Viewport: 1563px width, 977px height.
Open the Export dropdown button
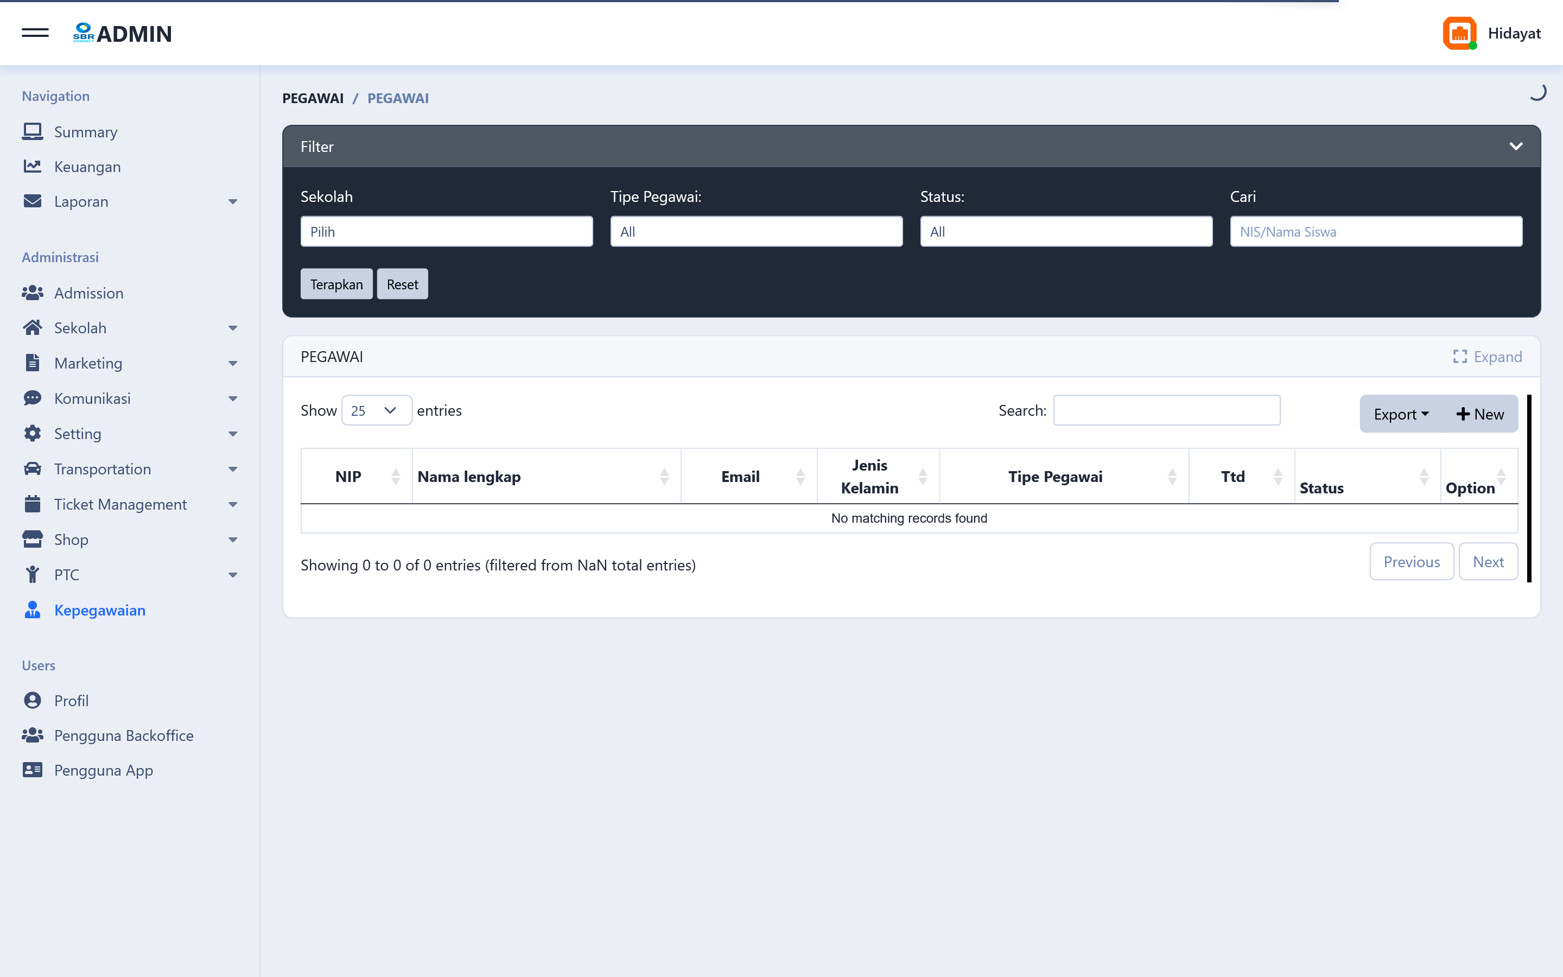(x=1401, y=414)
